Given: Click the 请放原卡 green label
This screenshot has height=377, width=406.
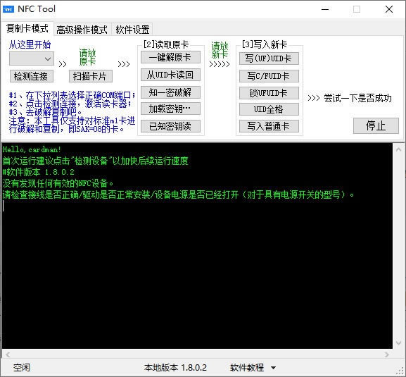Looking at the screenshot, I should 87,57.
